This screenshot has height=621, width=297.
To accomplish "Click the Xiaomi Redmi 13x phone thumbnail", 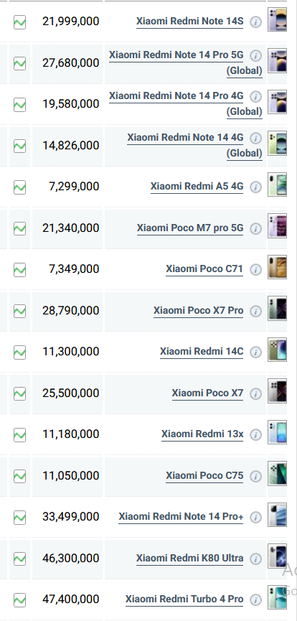I will coord(277,432).
